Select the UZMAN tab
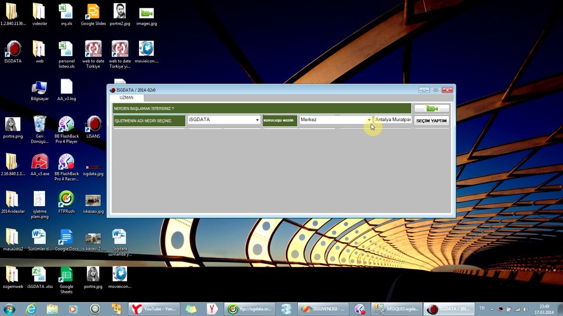 click(126, 98)
